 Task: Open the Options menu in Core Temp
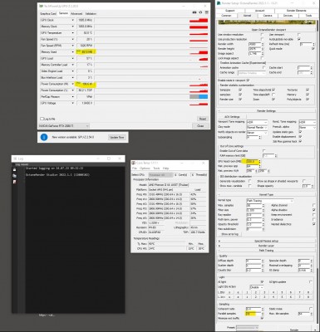pos(145,168)
